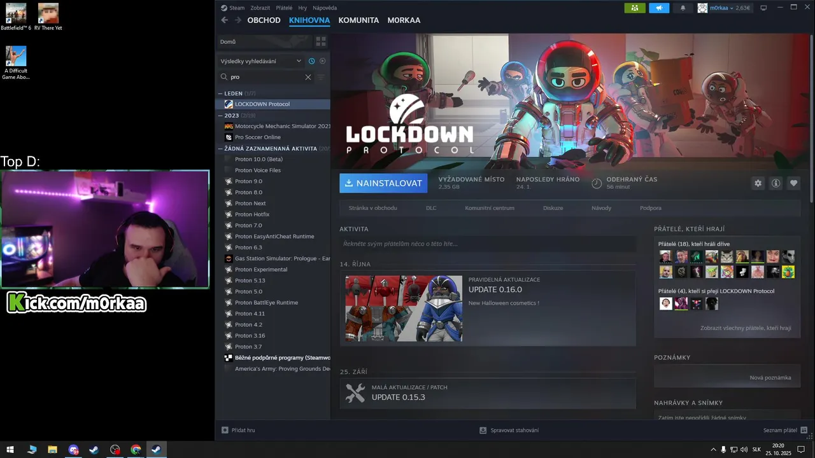The image size is (815, 458).
Task: Add game to favorites heart icon
Action: (x=793, y=183)
